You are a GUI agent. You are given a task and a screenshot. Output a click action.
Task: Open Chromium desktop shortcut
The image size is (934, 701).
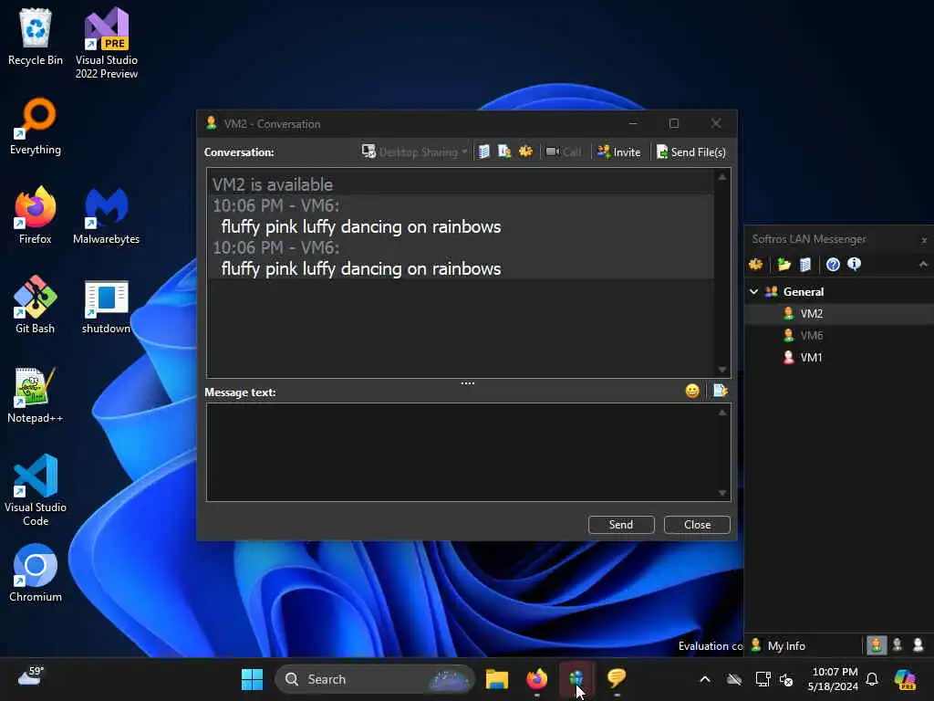36,573
